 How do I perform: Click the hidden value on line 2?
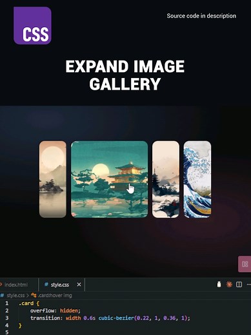[x=69, y=311]
